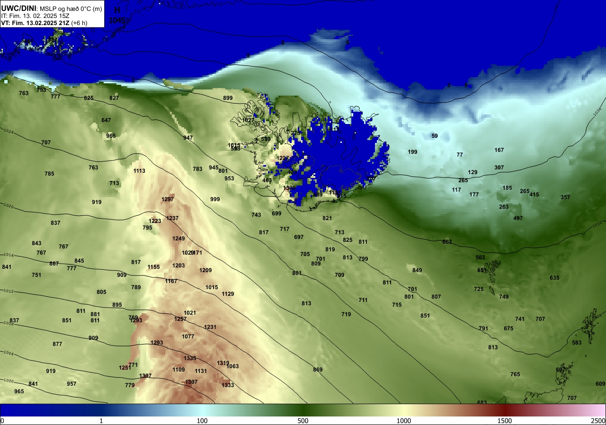Click the colour scale tick label 500
Viewport: 606px width, 425px height.
[303, 421]
